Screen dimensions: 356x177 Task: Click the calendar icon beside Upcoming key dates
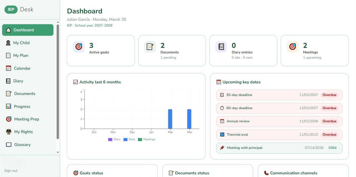pyautogui.click(x=219, y=82)
